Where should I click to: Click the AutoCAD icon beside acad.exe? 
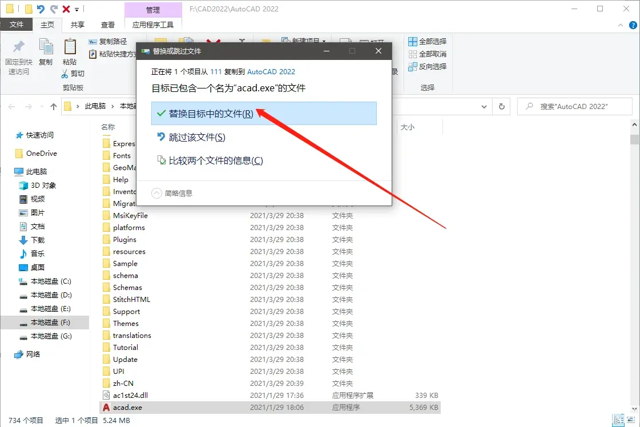[106, 408]
